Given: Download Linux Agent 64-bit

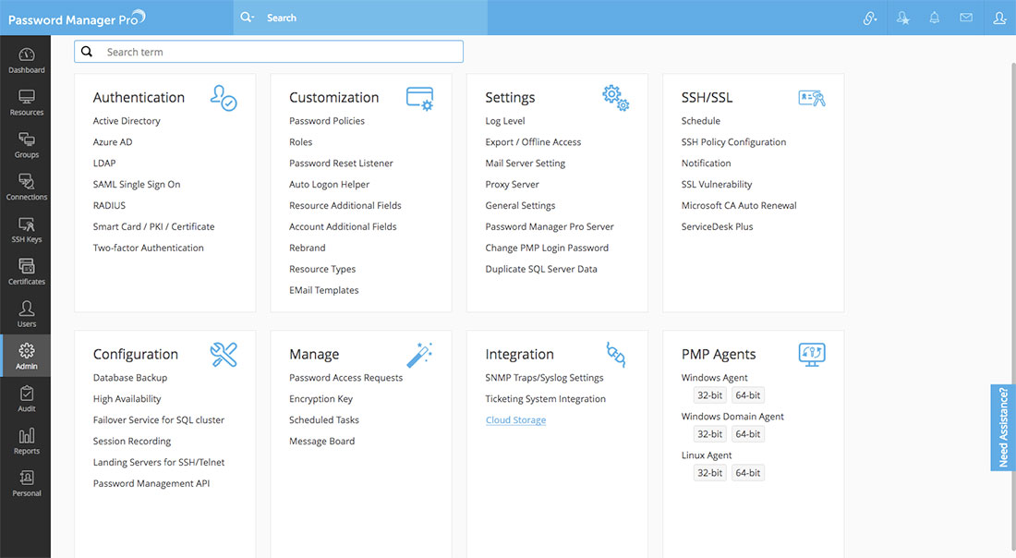Looking at the screenshot, I should 748,473.
